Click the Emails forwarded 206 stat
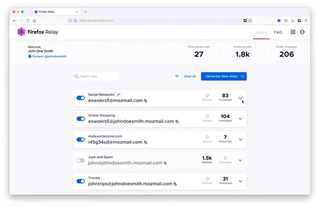This screenshot has height=206, width=320. point(287,52)
